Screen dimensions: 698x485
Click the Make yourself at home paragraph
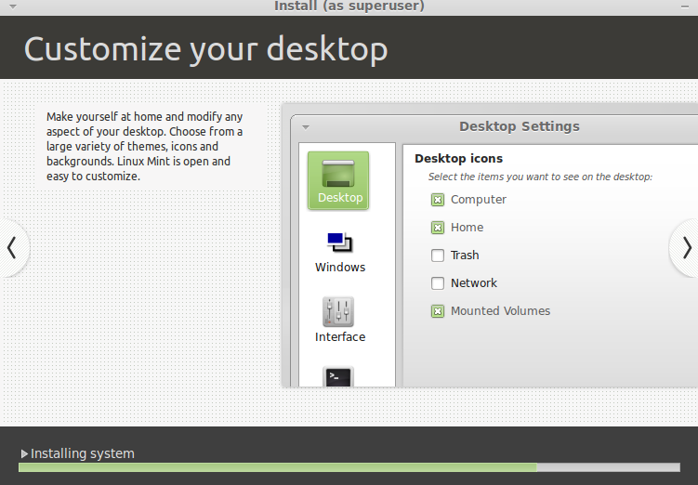click(145, 147)
